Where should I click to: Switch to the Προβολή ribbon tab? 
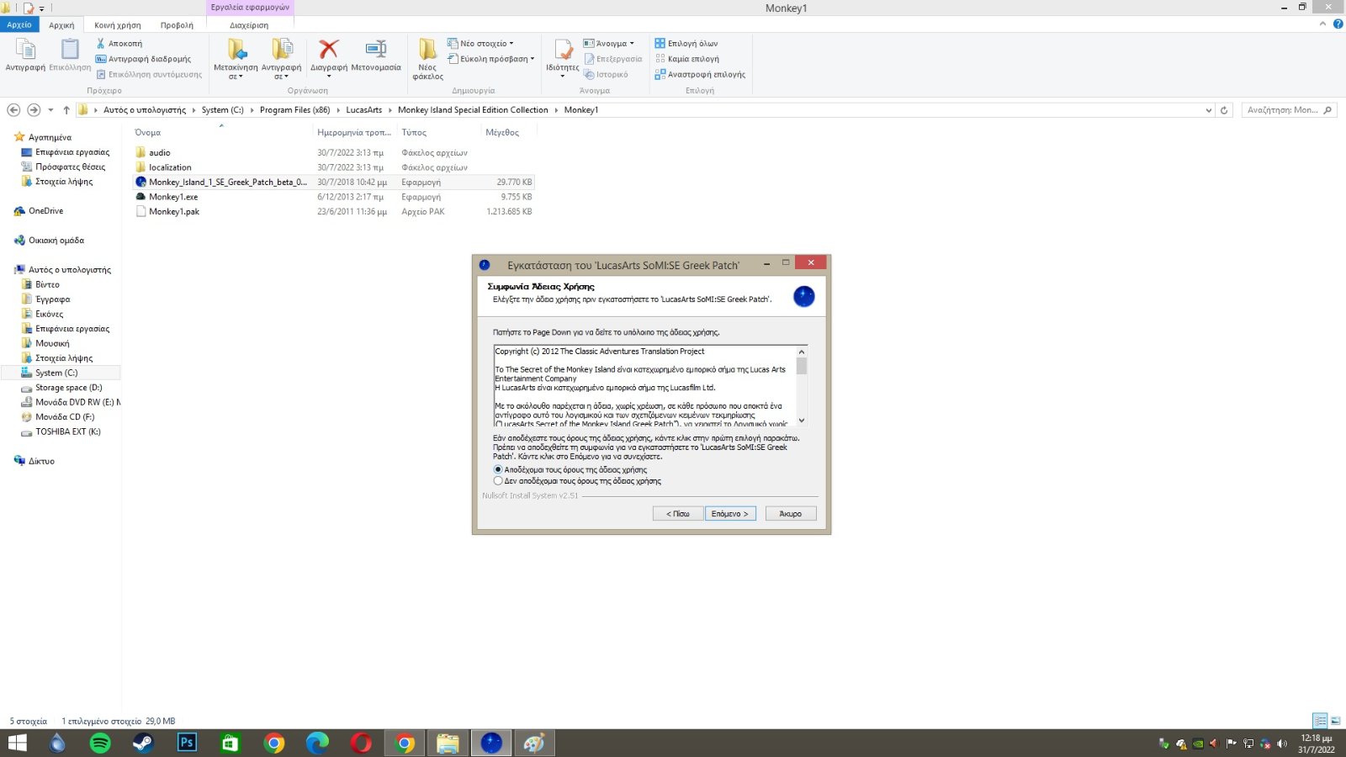click(x=177, y=25)
